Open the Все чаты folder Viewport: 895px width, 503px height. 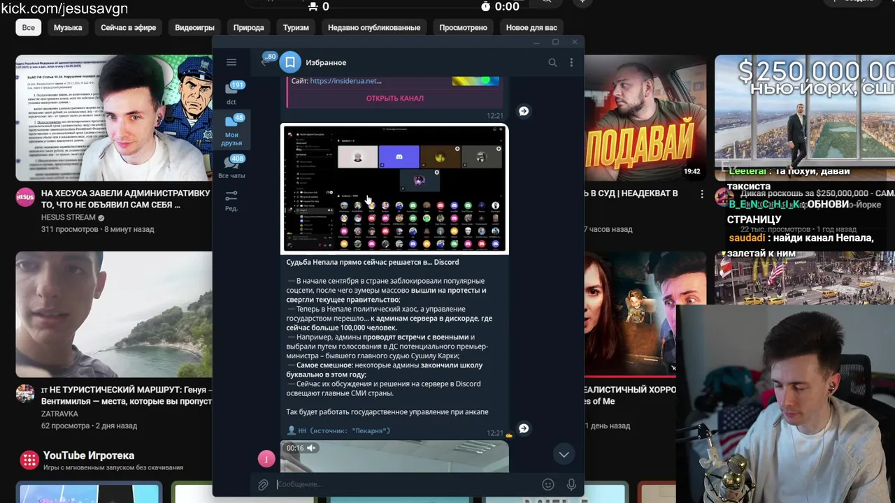pyautogui.click(x=231, y=167)
